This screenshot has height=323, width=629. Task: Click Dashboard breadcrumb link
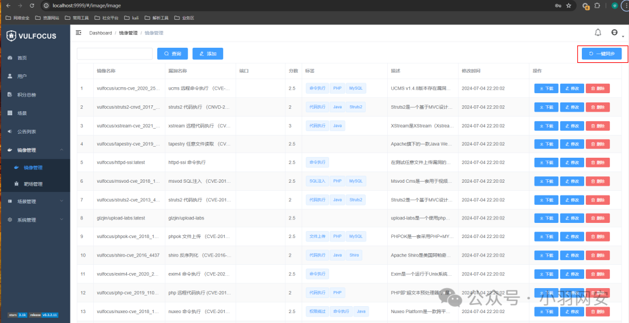point(101,33)
